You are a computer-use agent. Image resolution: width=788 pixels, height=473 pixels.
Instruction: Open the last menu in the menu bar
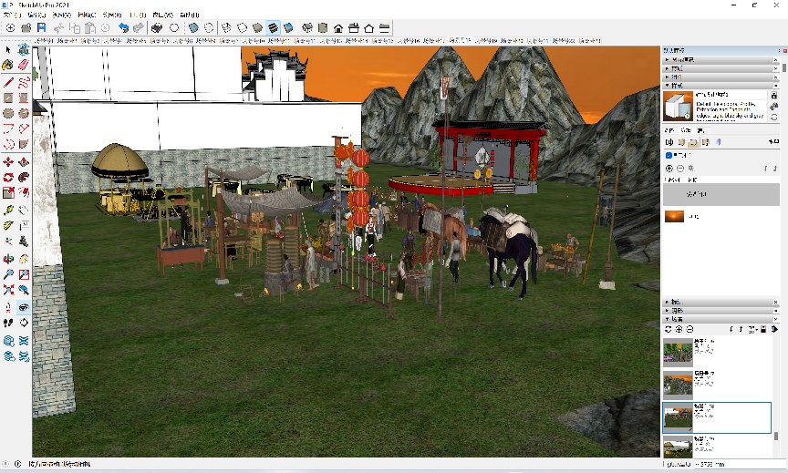(x=191, y=15)
